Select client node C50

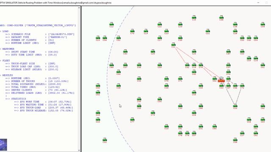[x=98, y=86]
